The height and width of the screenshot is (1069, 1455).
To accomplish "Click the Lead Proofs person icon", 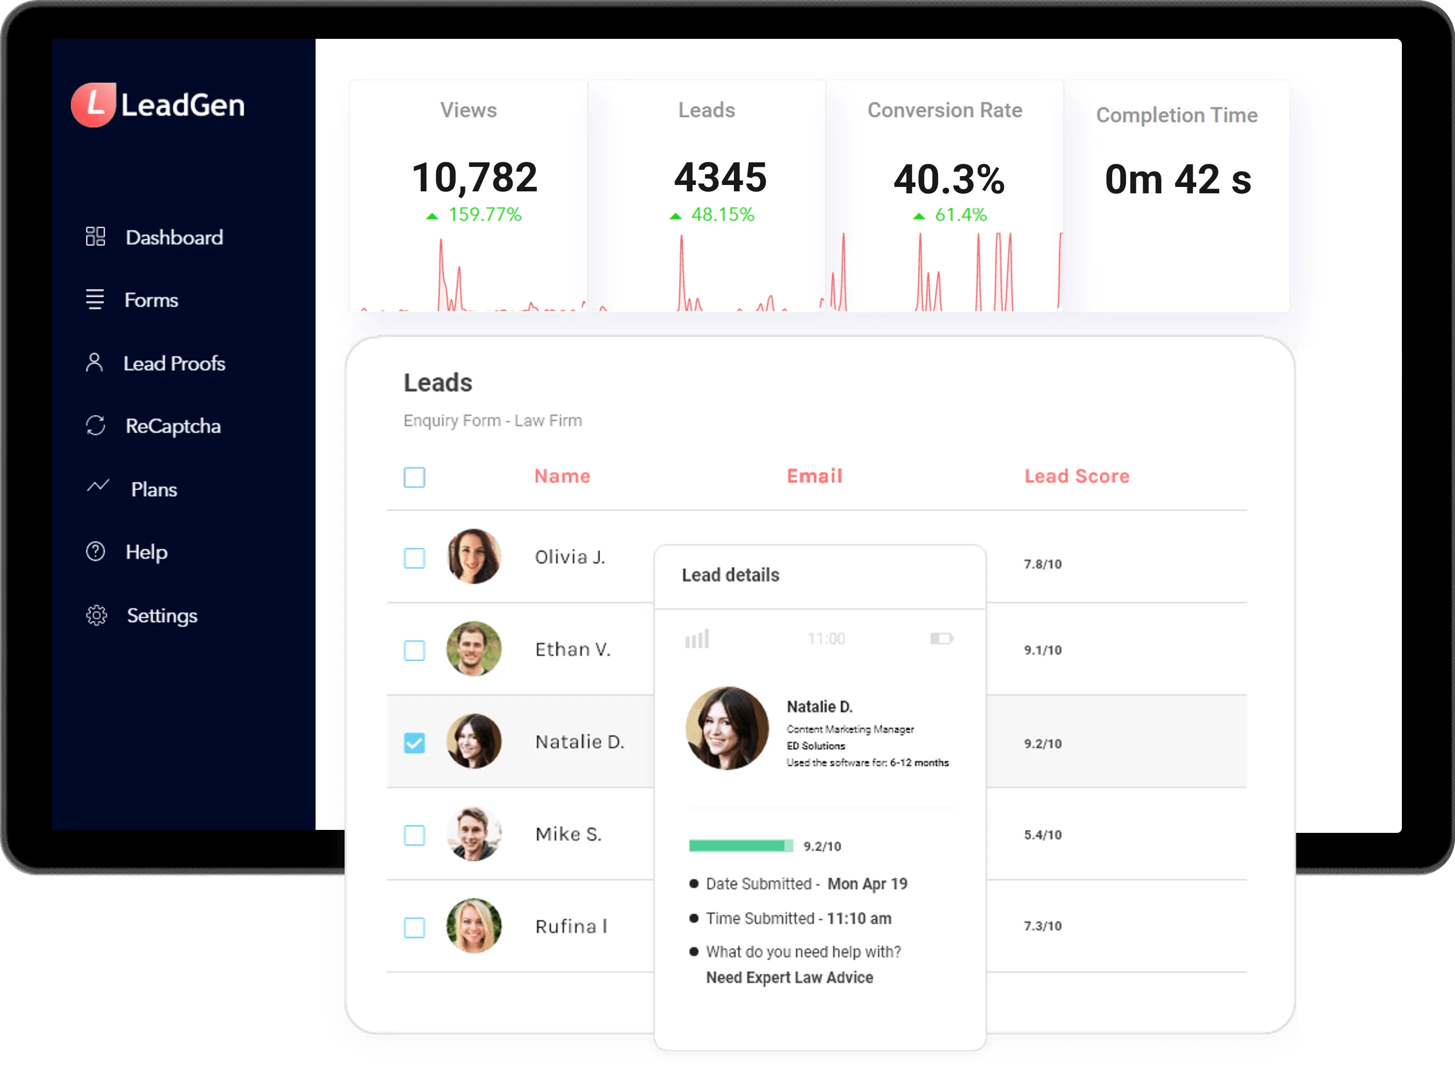I will click(x=94, y=363).
